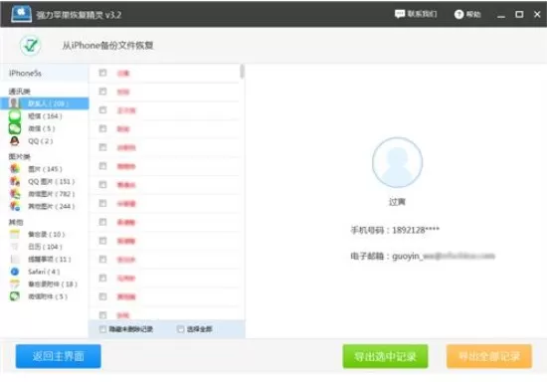Close the recovery app window
Viewport: 547px width, 382px height.
pyautogui.click(x=537, y=14)
